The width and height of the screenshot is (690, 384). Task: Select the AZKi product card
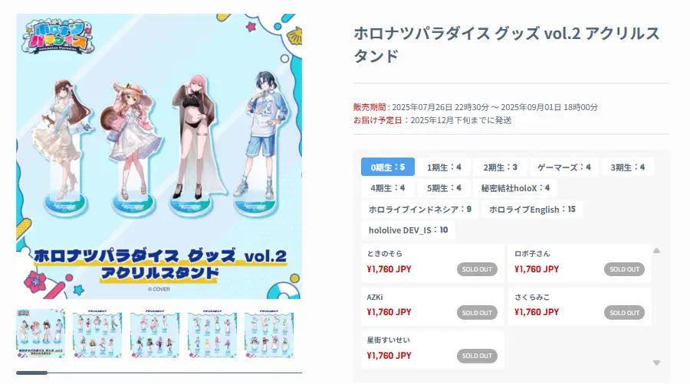[x=432, y=306]
